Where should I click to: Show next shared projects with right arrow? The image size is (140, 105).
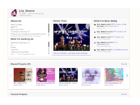(127, 76)
